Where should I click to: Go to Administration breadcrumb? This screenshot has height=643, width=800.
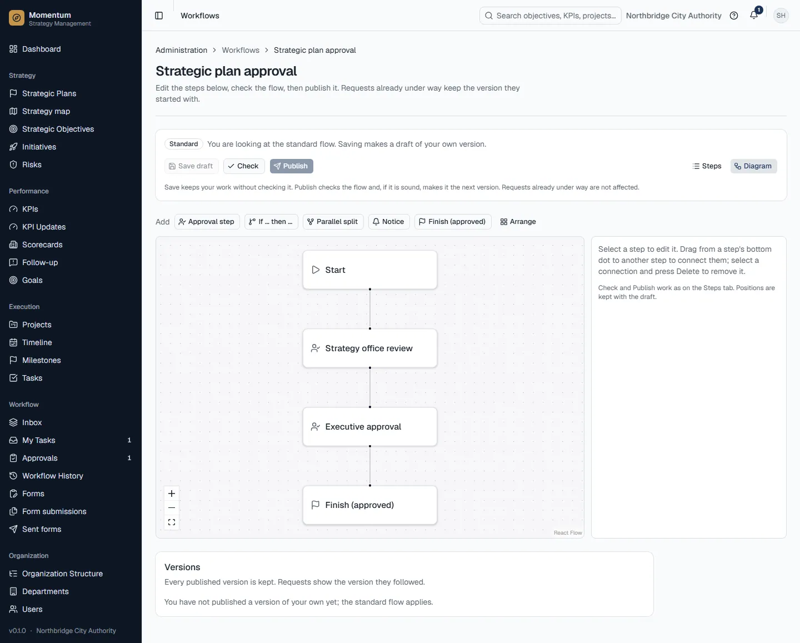coord(181,50)
